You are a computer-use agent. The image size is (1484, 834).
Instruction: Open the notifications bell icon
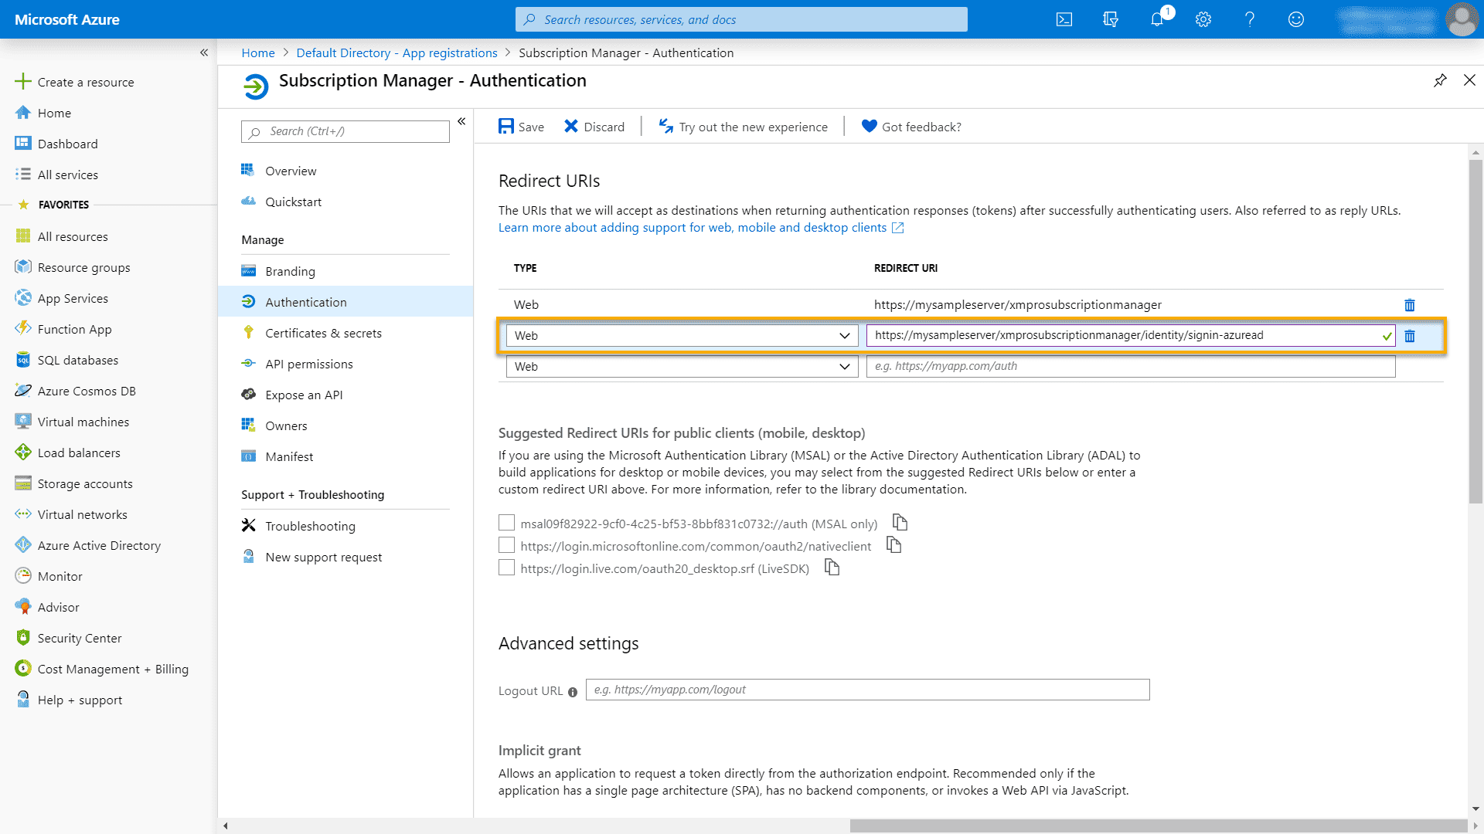(x=1157, y=19)
